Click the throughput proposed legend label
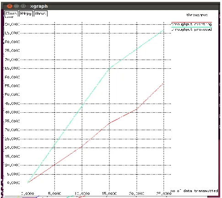The height and width of the screenshot is (198, 222). [191, 29]
